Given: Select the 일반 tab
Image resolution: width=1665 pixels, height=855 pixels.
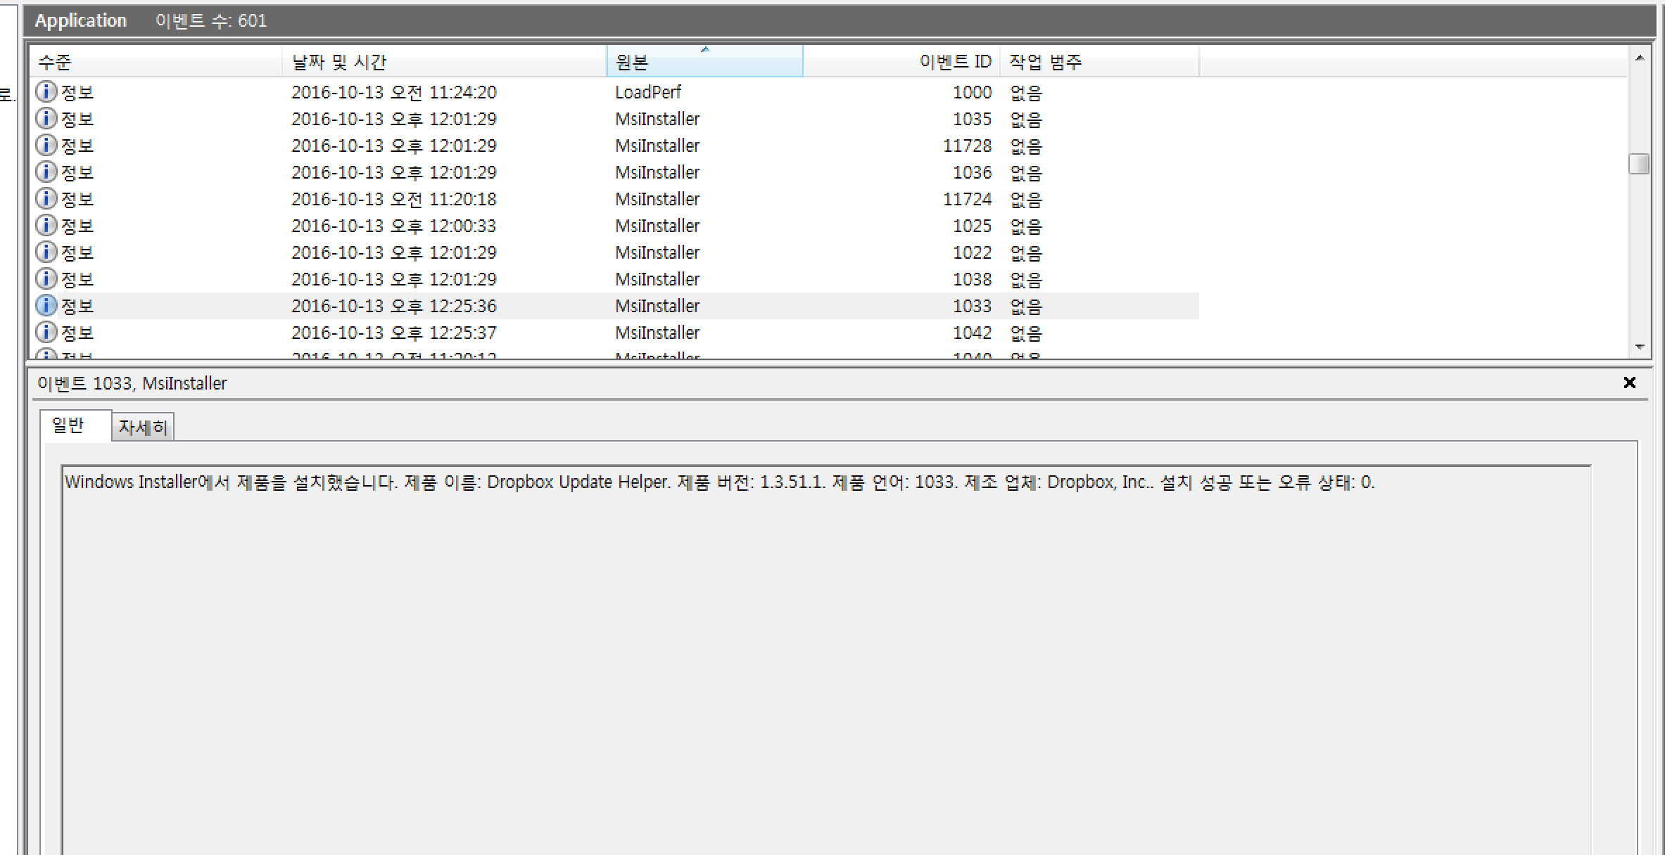Looking at the screenshot, I should pos(68,425).
